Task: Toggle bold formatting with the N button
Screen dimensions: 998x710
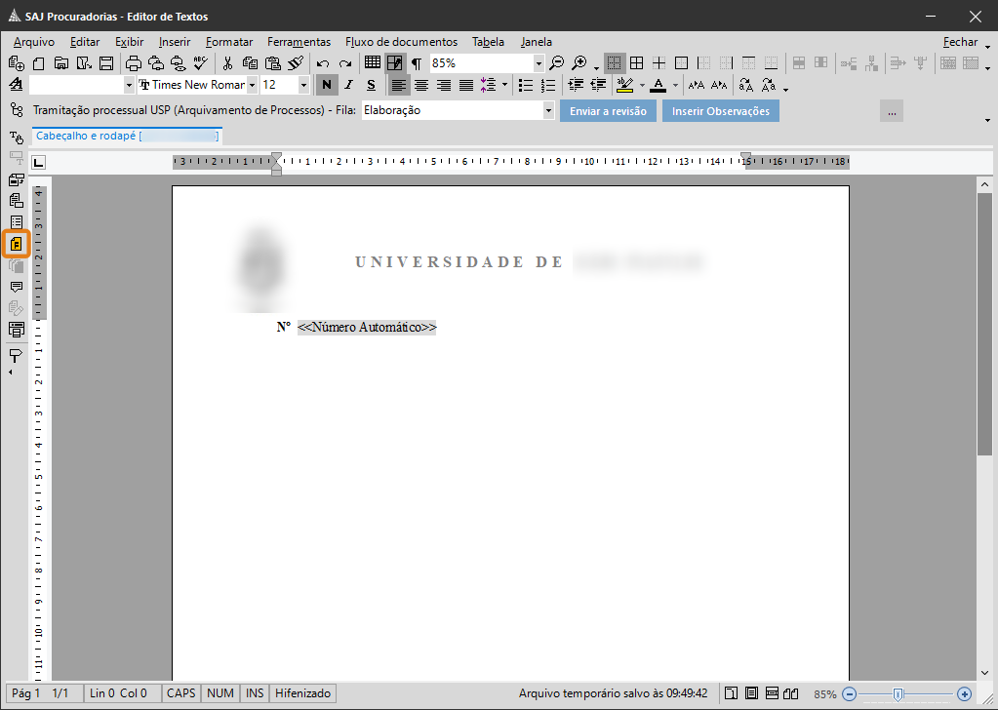Action: (x=326, y=85)
